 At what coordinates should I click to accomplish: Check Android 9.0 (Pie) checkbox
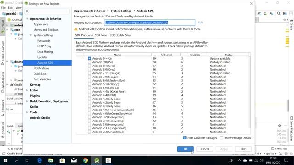(x=90, y=62)
